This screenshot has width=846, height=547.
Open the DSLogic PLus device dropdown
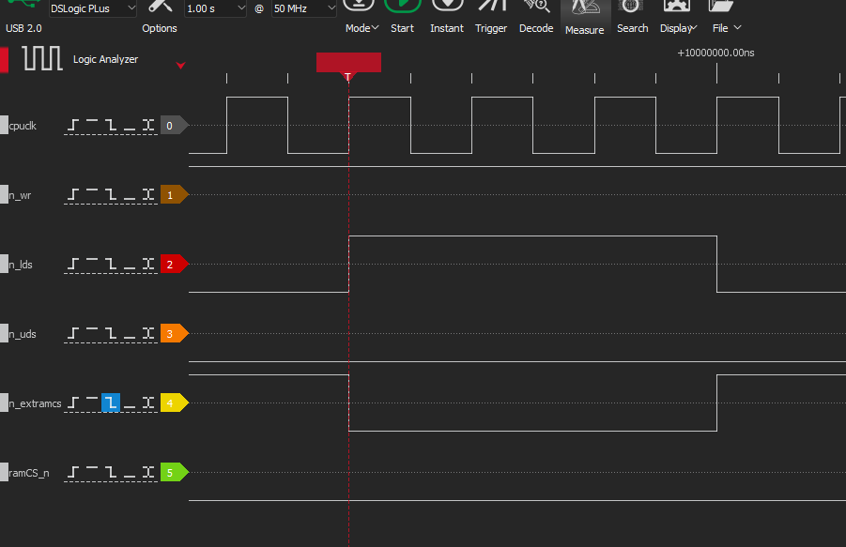[x=92, y=8]
